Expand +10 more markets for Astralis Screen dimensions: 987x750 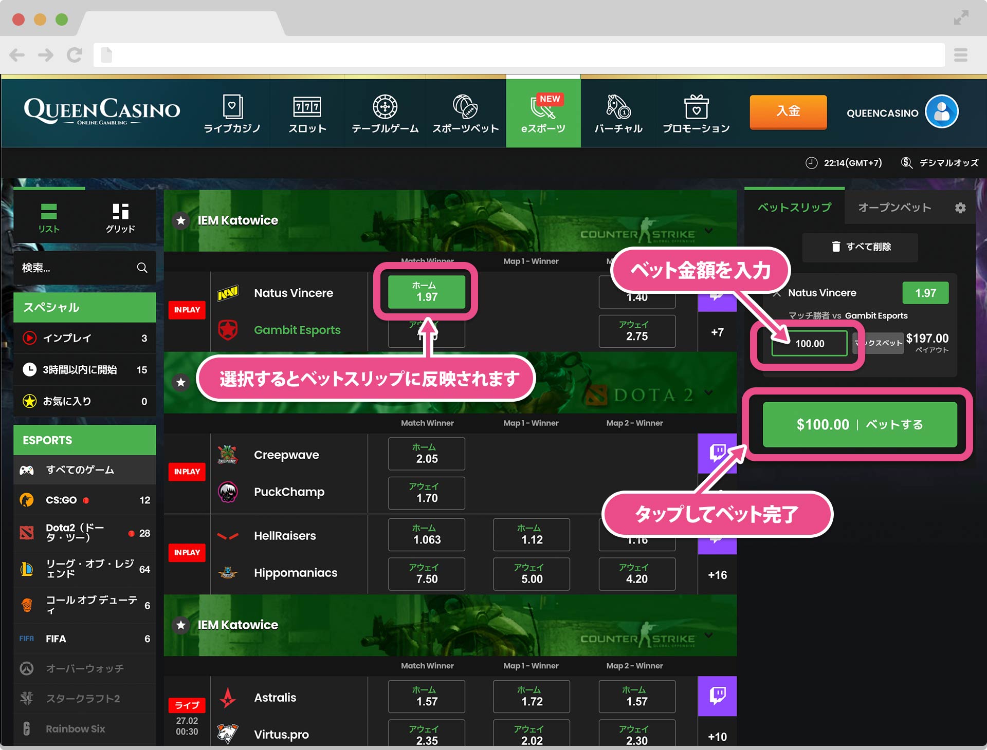tap(717, 736)
